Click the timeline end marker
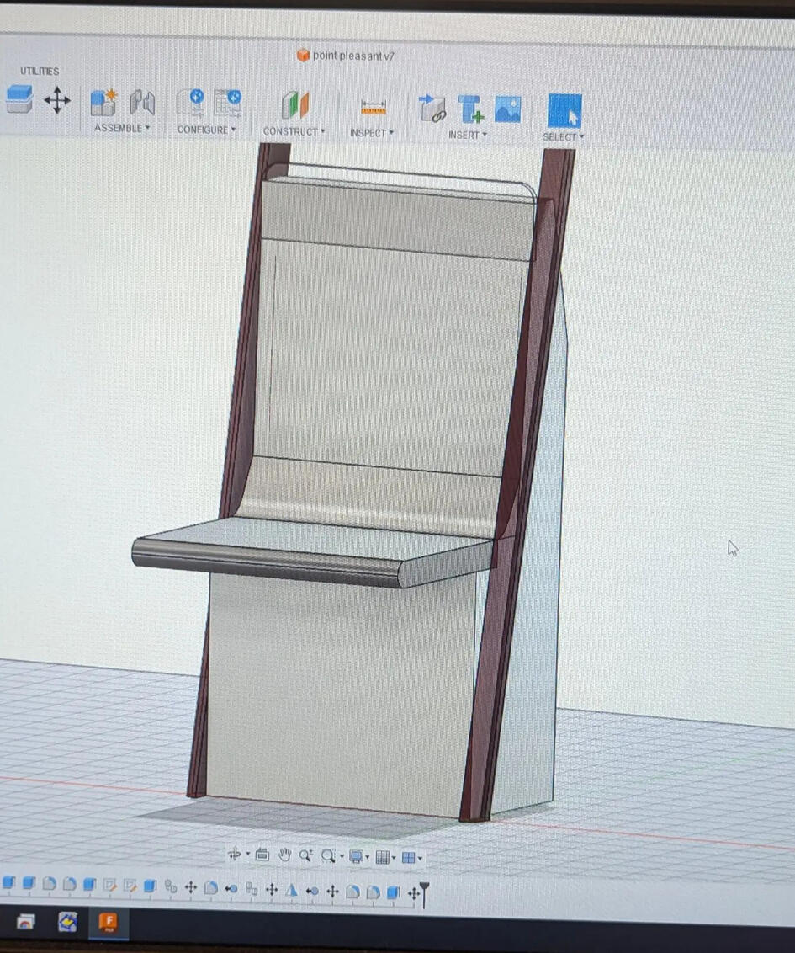The width and height of the screenshot is (795, 953). (x=423, y=892)
